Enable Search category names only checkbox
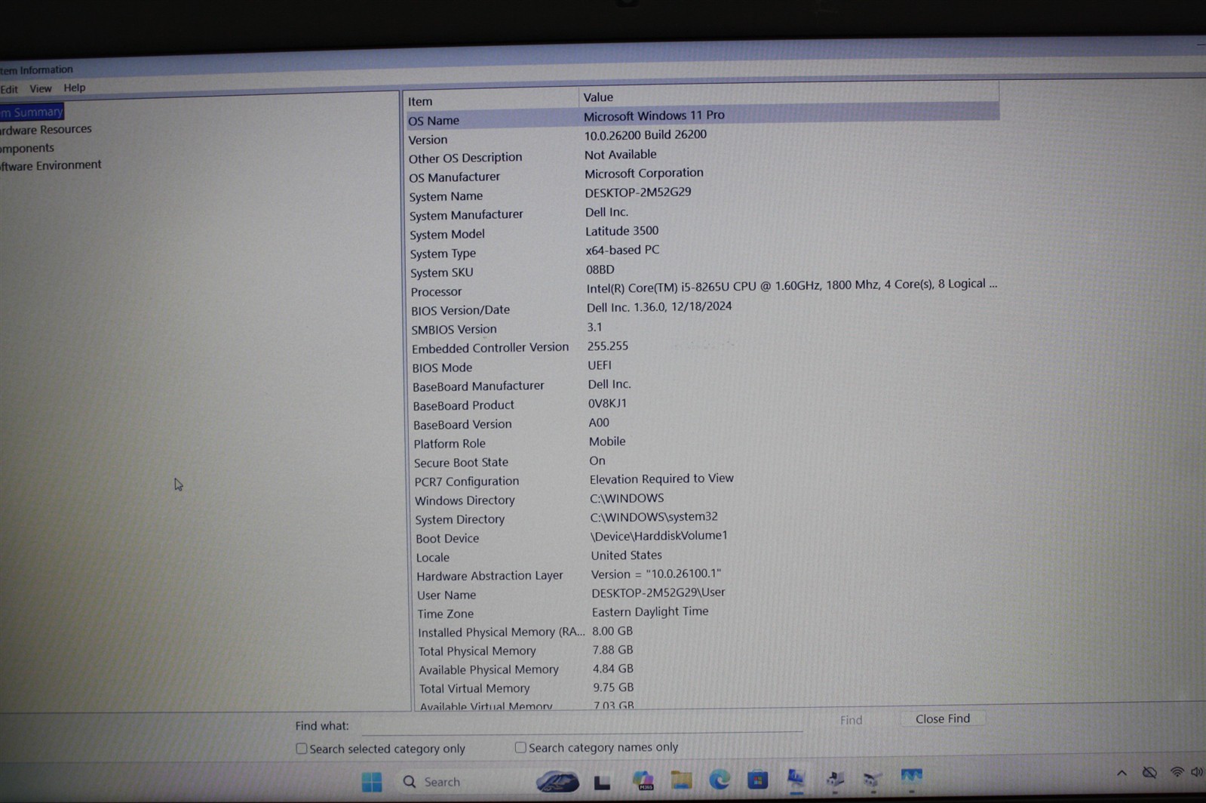This screenshot has height=803, width=1206. [x=520, y=747]
